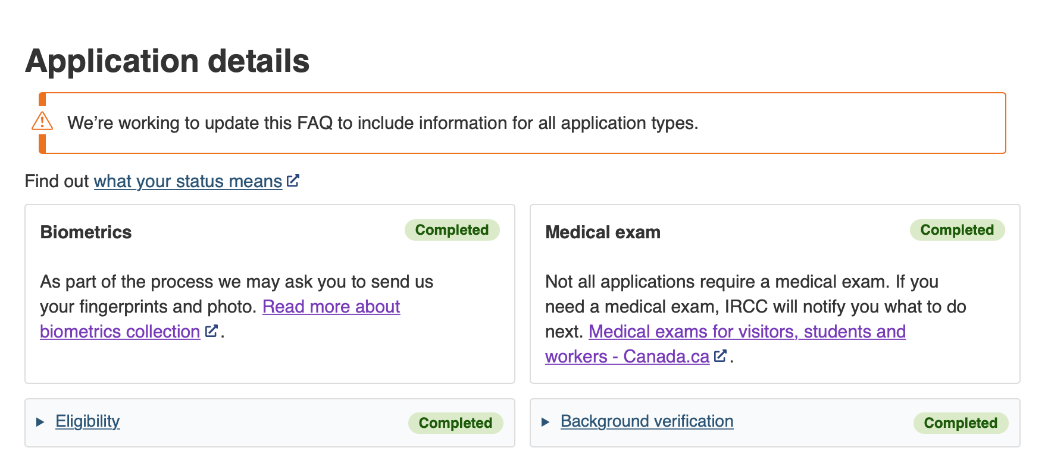The image size is (1048, 476).
Task: Open 'what your status means' link
Action: (x=188, y=181)
